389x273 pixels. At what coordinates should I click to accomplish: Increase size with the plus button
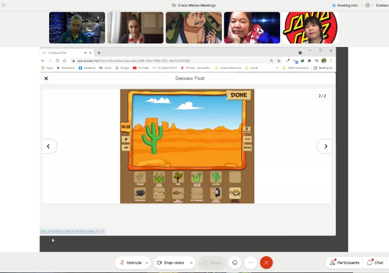[x=126, y=139]
